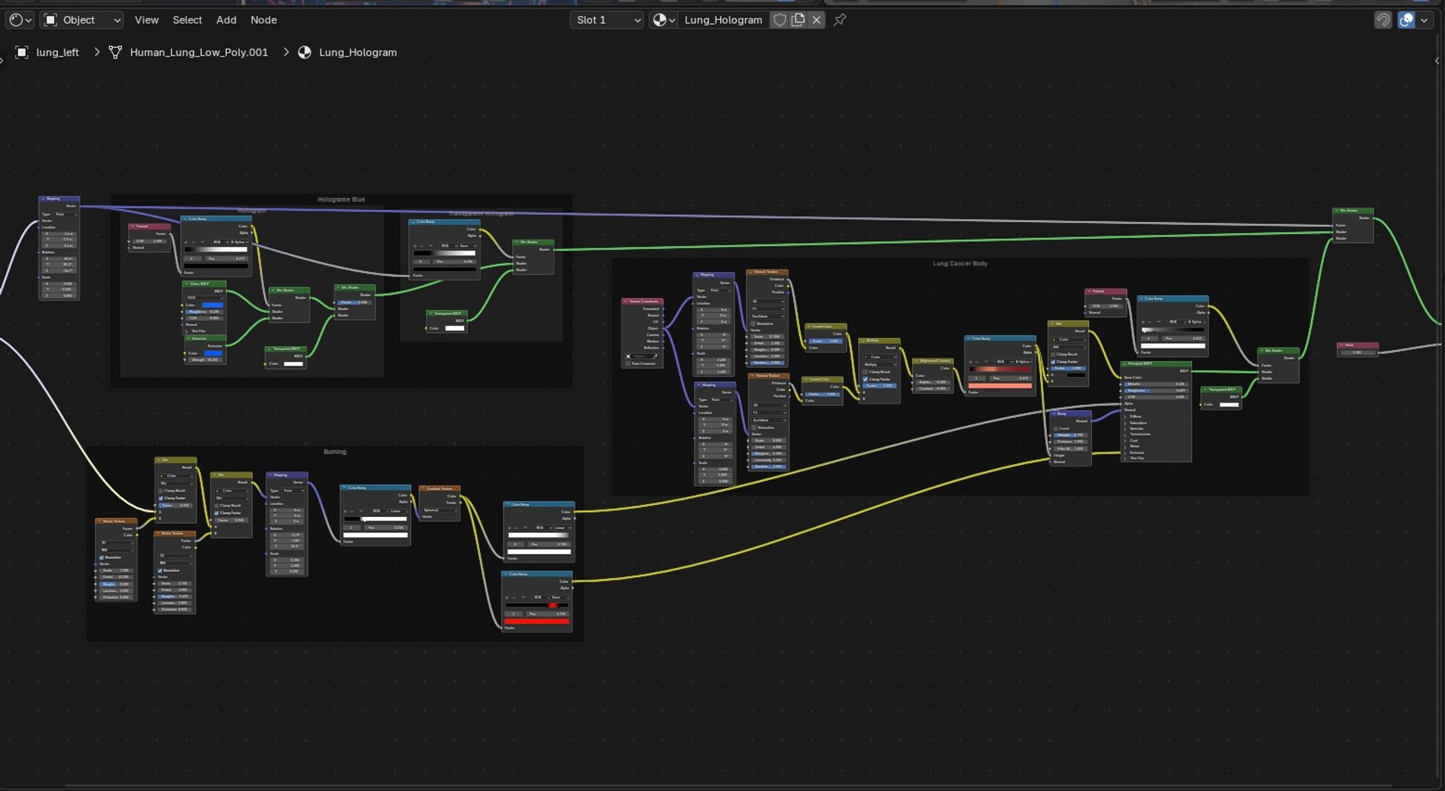Toggle the fake user shield icon
The image size is (1445, 791).
pos(780,20)
